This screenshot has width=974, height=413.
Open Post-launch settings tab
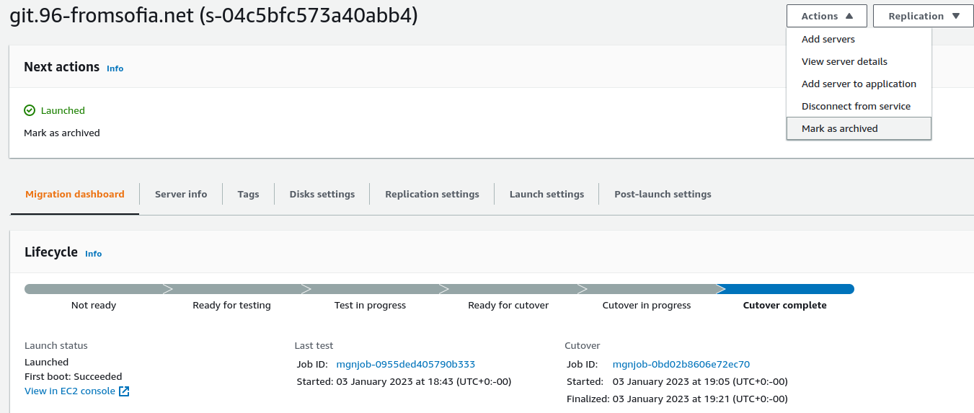[663, 195]
